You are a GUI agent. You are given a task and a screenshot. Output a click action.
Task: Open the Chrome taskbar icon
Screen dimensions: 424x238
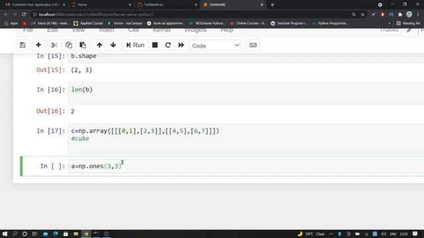coord(86,233)
